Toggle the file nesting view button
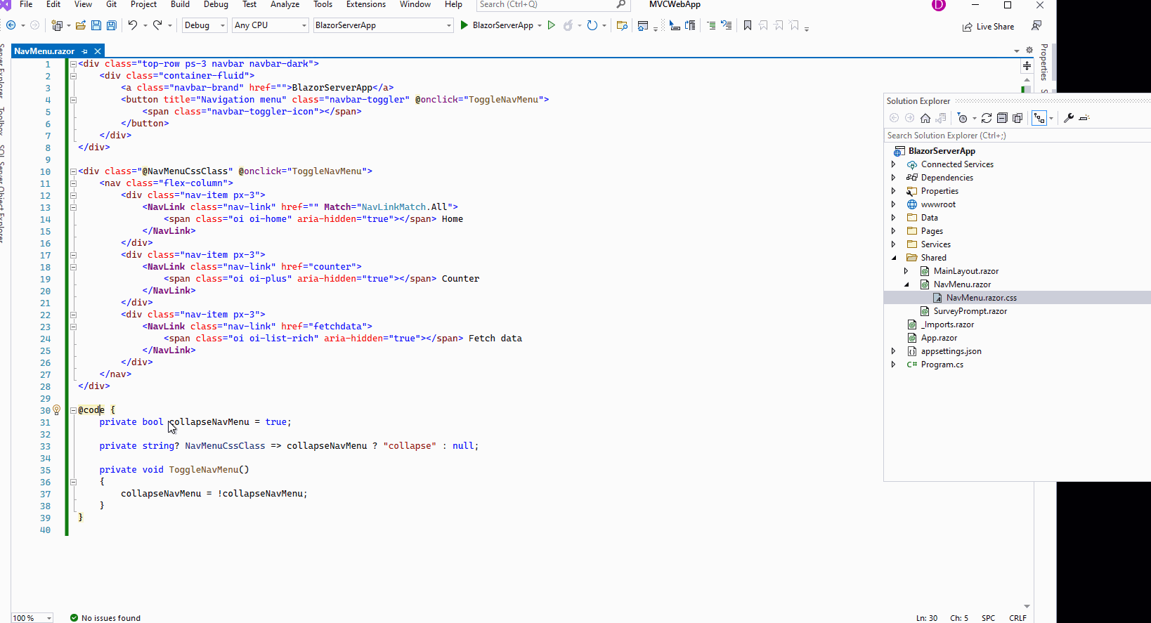 (x=1039, y=118)
